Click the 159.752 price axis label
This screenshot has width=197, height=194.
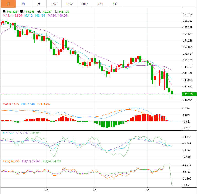coord(187,14)
